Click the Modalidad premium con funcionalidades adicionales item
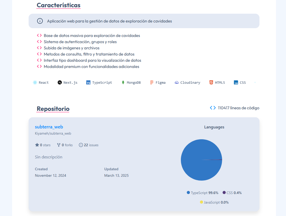The height and width of the screenshot is (216, 286). tap(91, 67)
